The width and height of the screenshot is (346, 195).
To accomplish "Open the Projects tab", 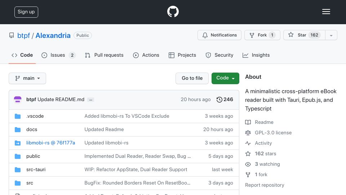I will point(182,55).
